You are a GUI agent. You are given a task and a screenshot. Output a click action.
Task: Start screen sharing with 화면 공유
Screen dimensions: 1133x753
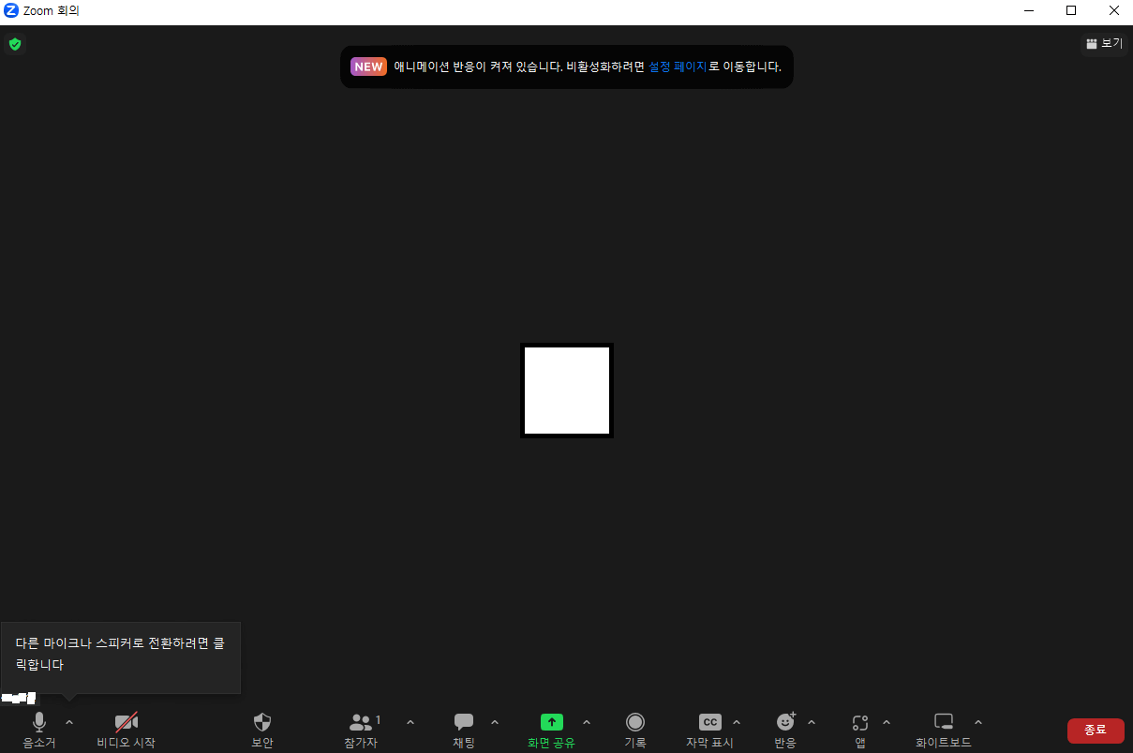pyautogui.click(x=552, y=729)
